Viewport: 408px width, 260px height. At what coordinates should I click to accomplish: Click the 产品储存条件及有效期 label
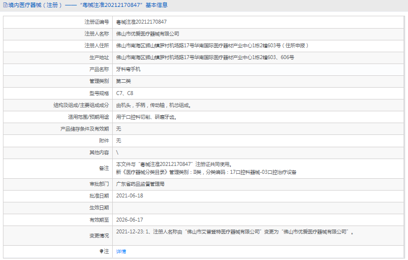85,129
